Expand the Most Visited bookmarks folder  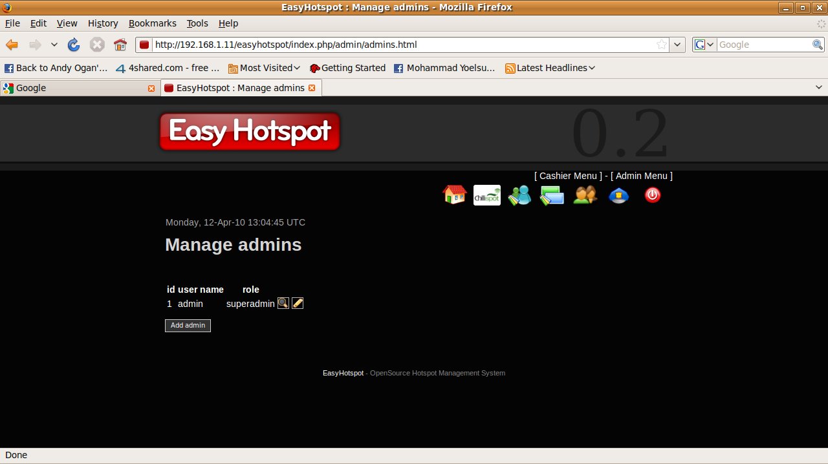(264, 68)
